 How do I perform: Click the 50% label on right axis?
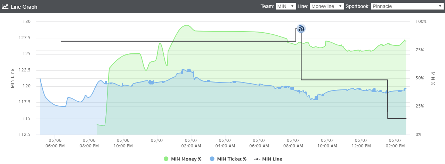point(420,78)
